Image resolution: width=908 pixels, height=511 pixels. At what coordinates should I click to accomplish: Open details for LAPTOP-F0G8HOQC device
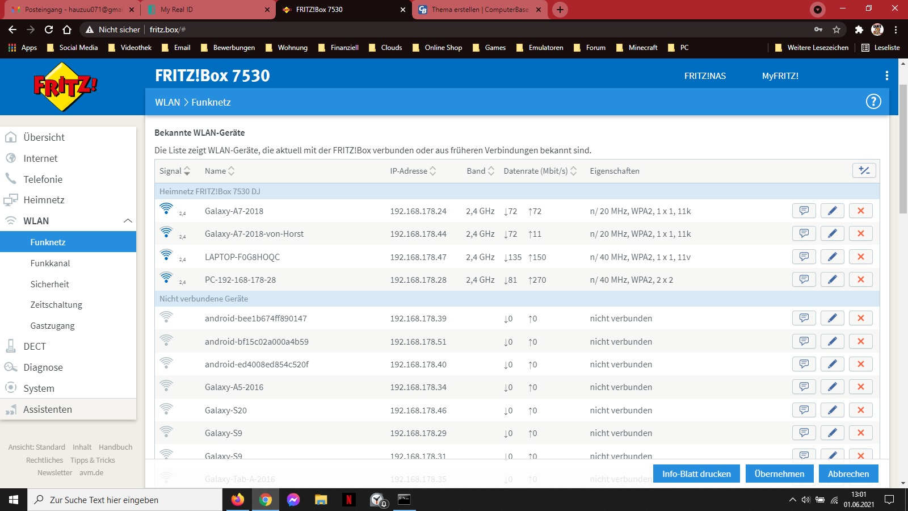[x=804, y=257]
